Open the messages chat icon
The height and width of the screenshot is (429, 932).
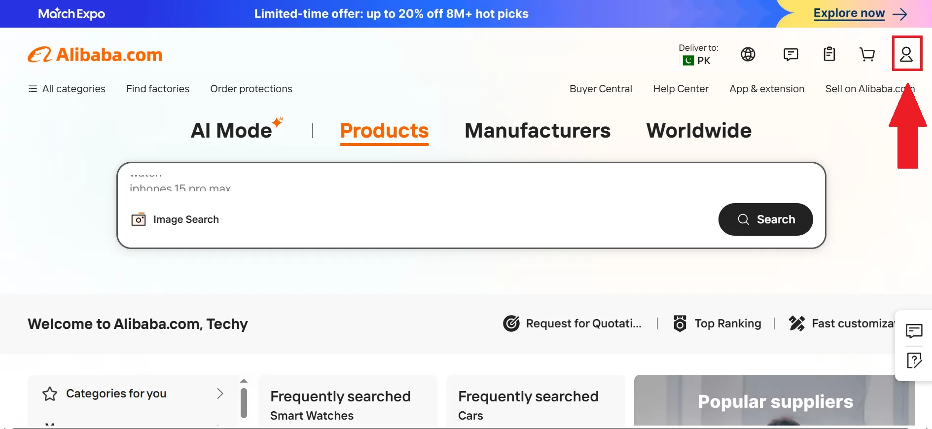tap(790, 54)
